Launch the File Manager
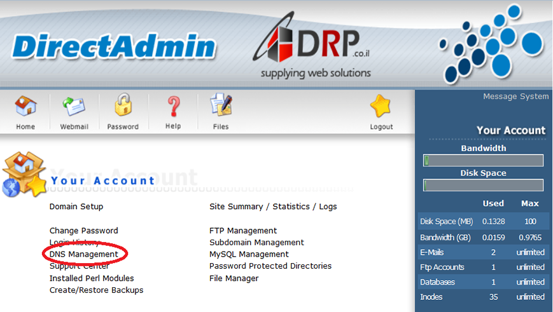Image resolution: width=553 pixels, height=312 pixels. pos(234,278)
